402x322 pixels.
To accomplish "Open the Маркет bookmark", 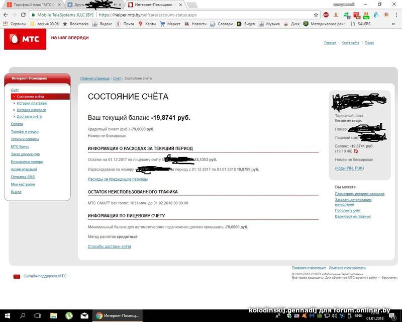I will (170, 24).
